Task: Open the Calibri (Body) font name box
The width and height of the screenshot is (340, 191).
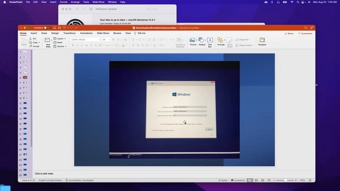Action: pyautogui.click(x=86, y=40)
